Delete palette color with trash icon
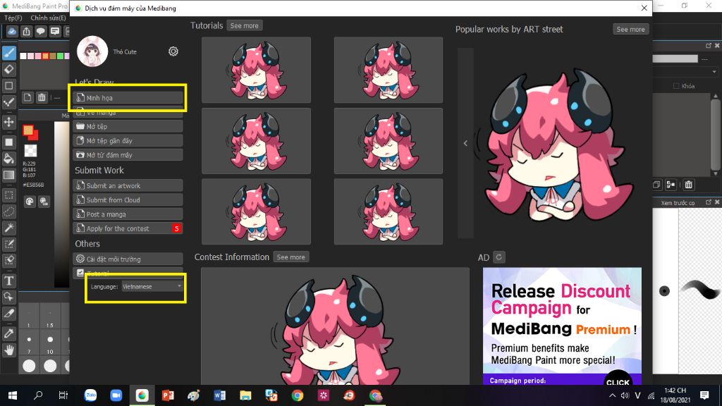Viewport: 722px width, 406px height. point(42,97)
